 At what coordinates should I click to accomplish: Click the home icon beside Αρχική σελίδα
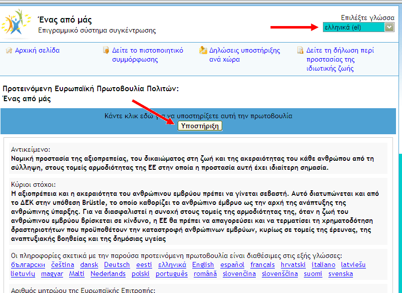(9, 51)
